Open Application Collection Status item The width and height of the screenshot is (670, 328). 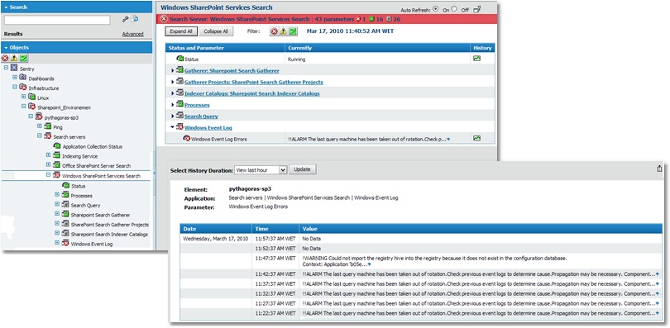click(x=93, y=147)
